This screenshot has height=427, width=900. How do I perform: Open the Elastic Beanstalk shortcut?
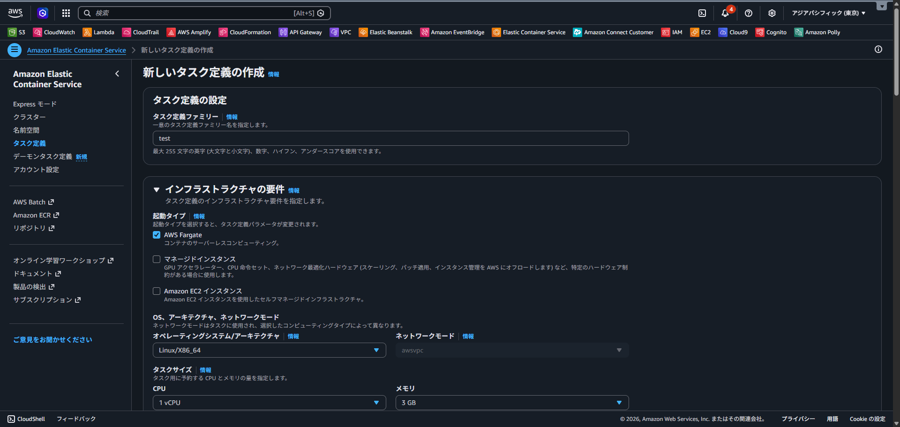(386, 32)
